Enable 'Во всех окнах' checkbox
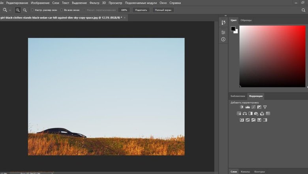 62,10
